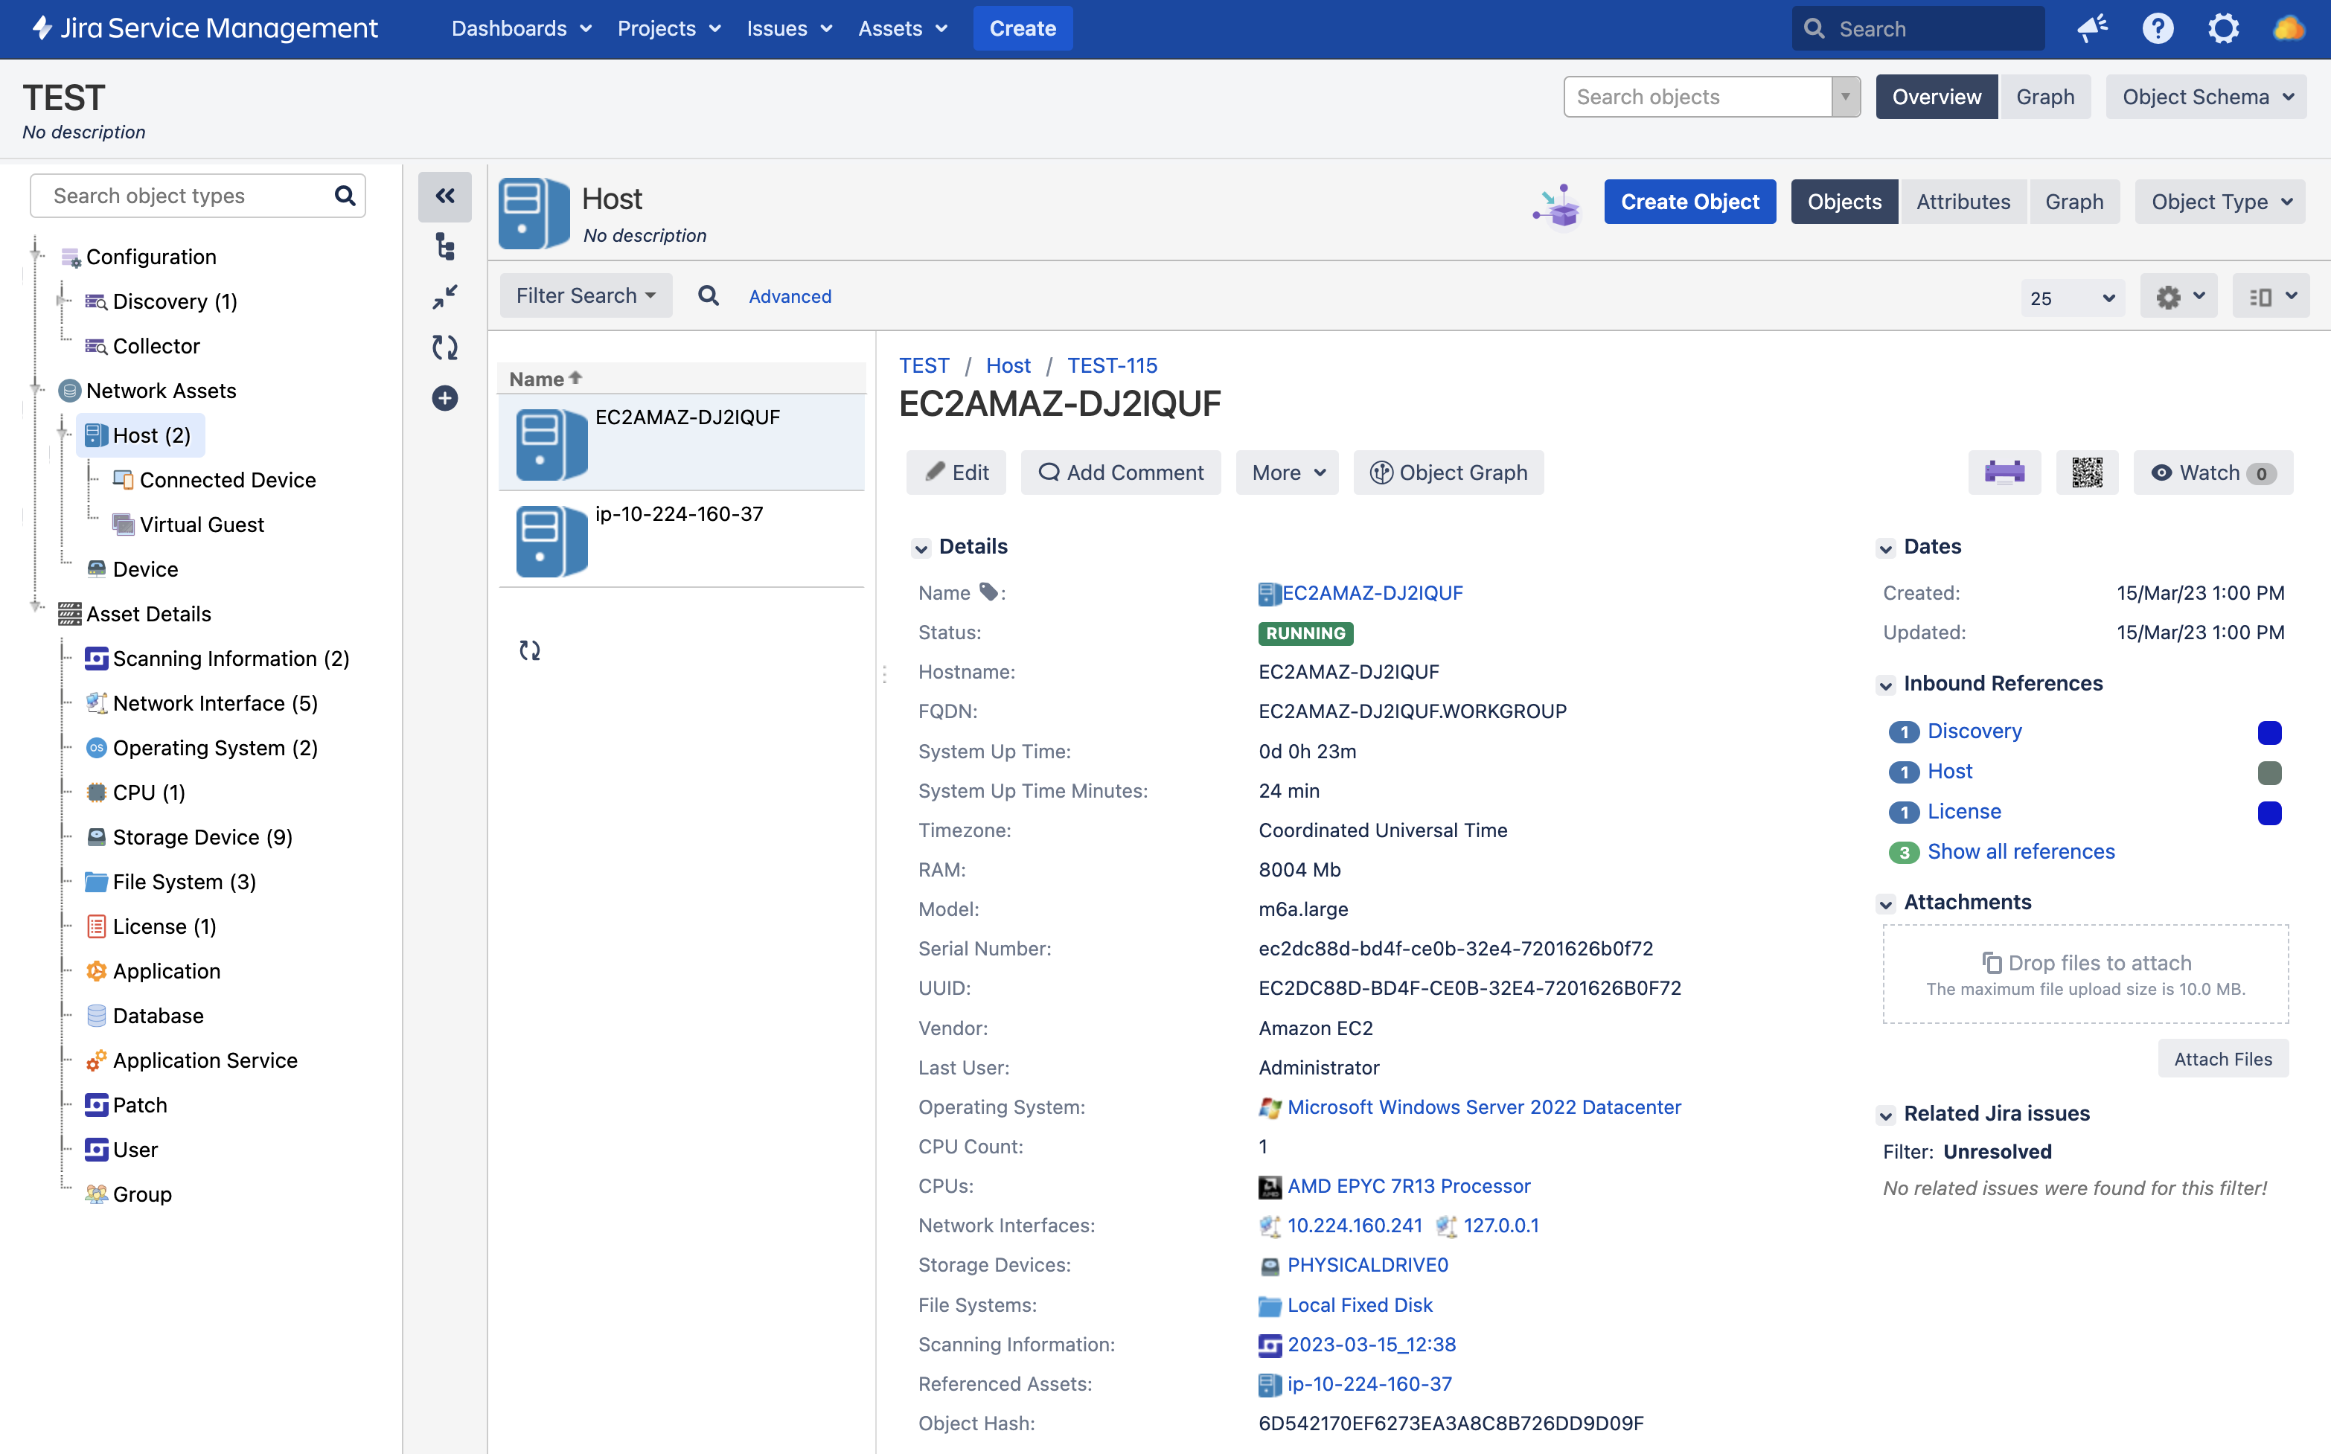Click the gray swatch next to Host reference

tap(2269, 772)
